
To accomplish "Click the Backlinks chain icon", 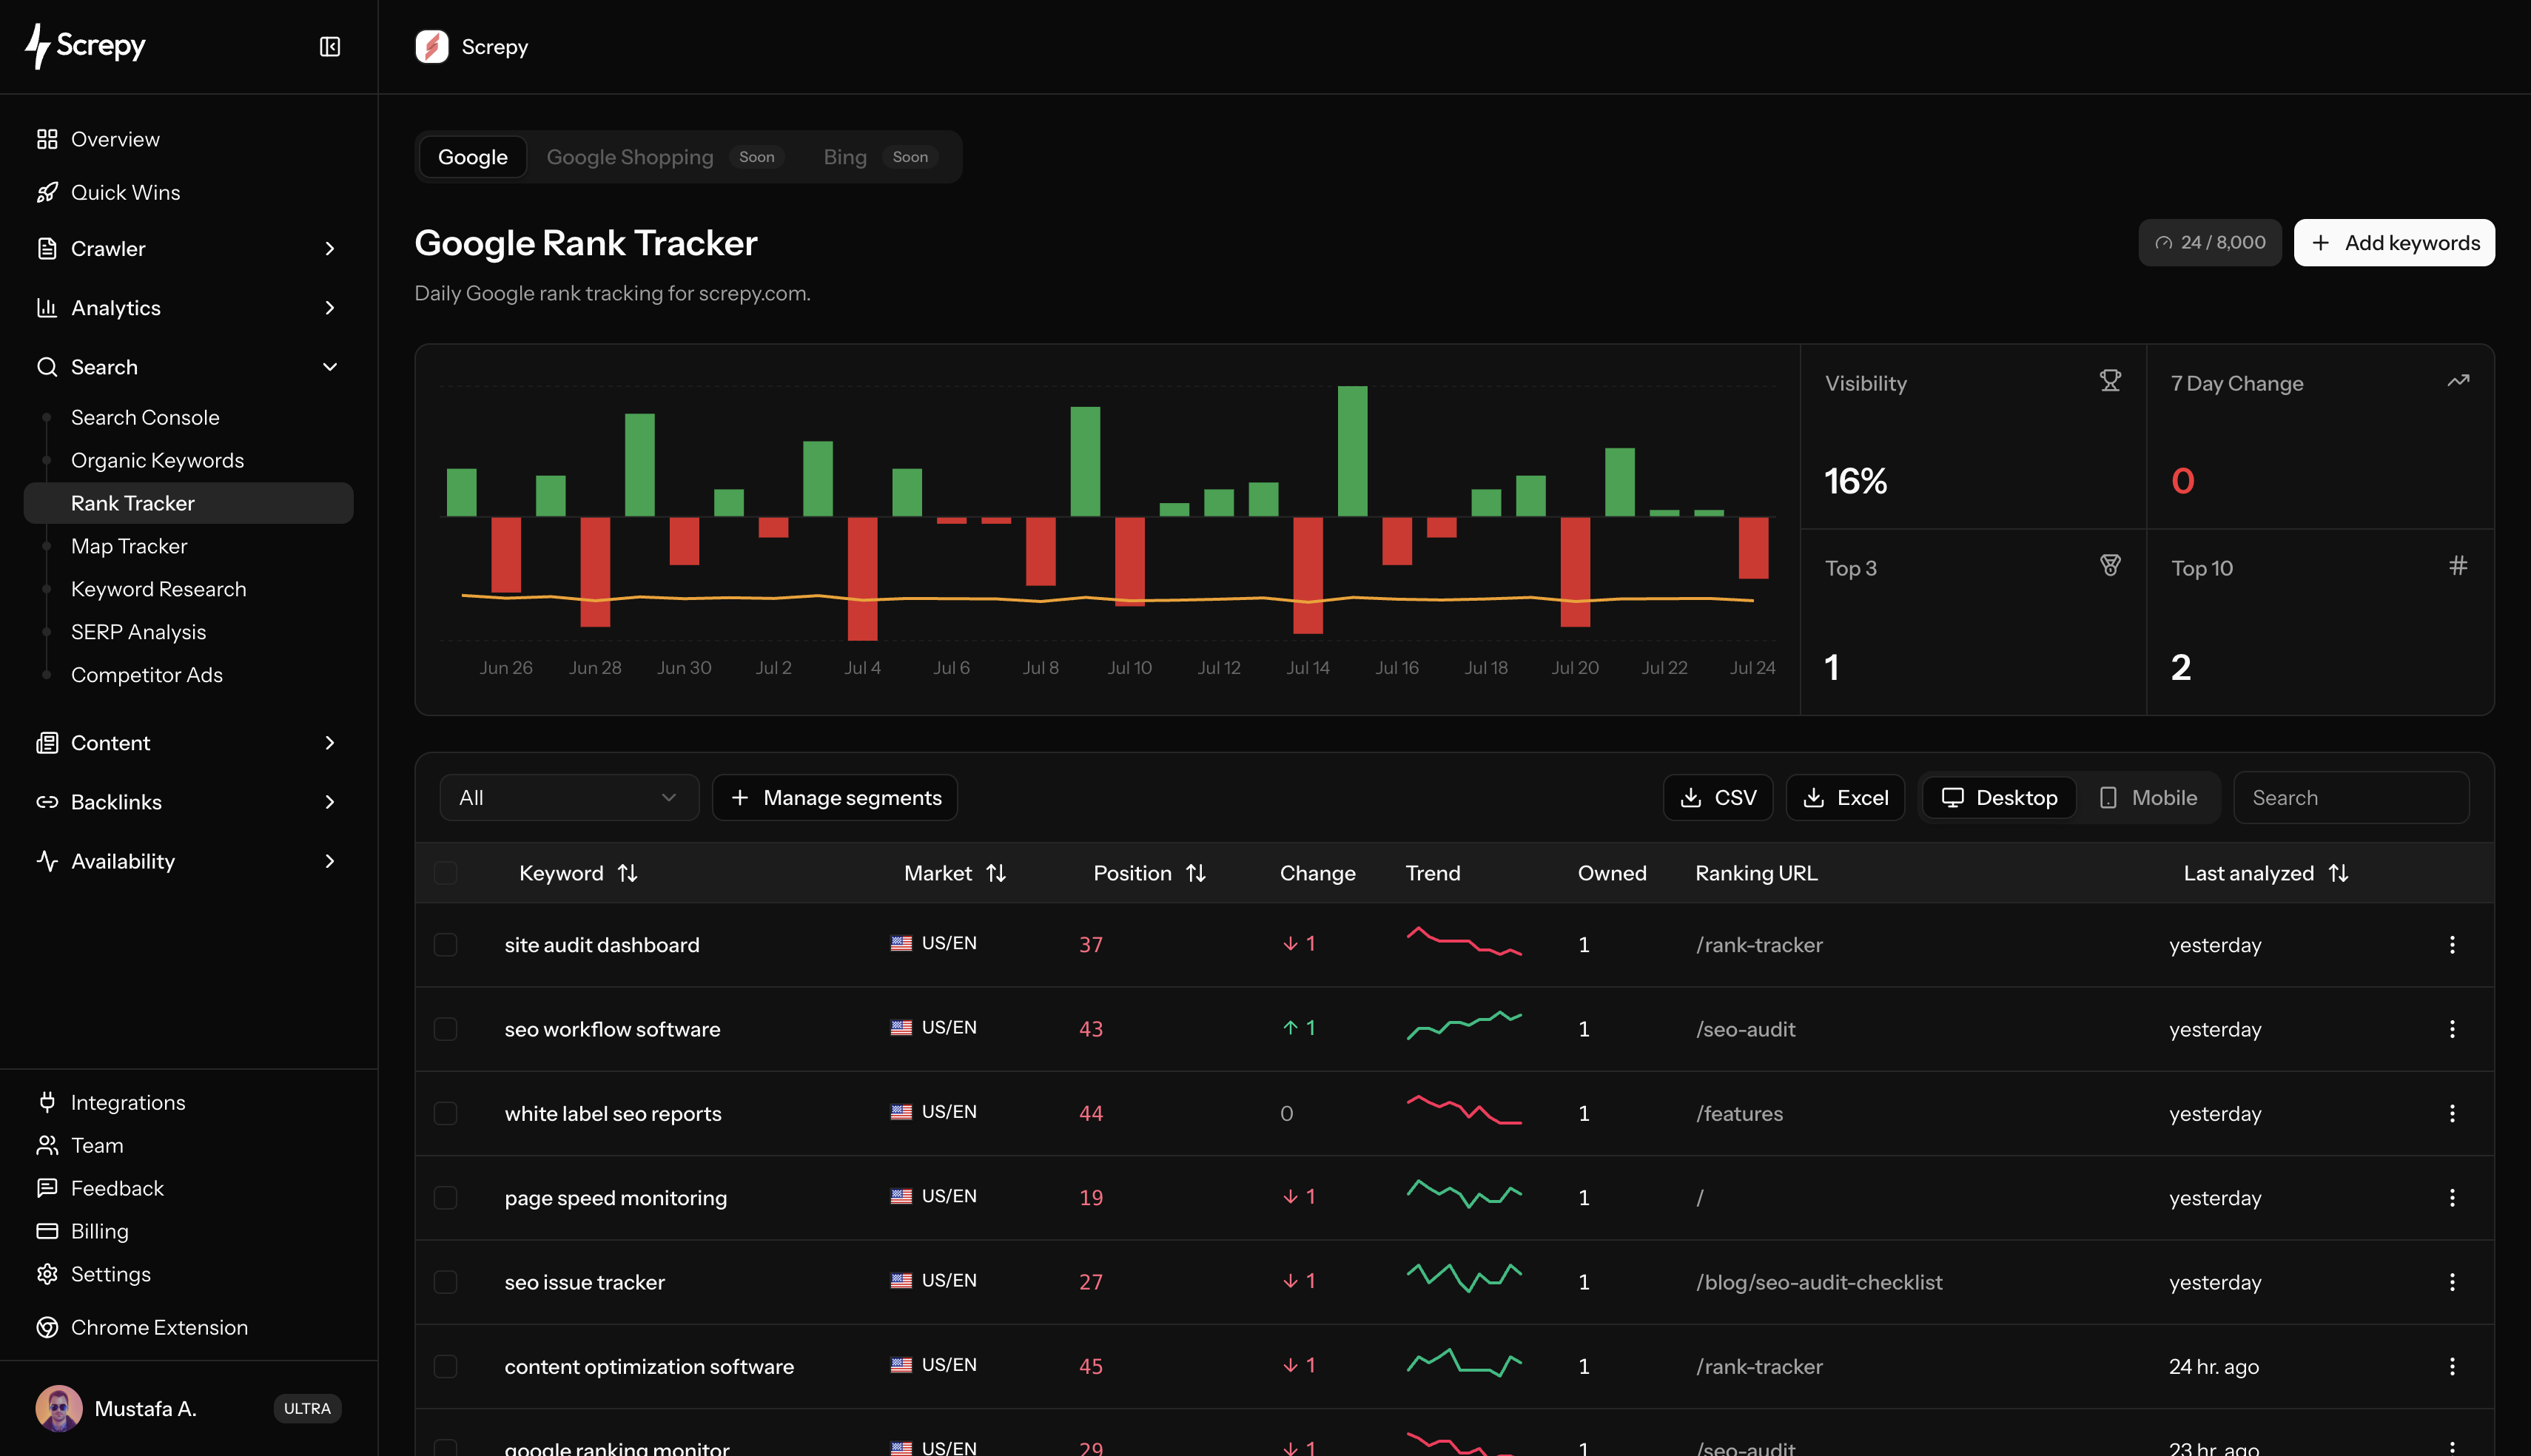I will coord(47,802).
